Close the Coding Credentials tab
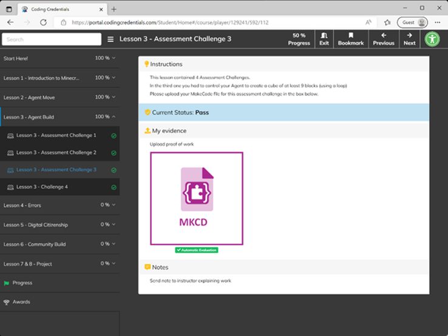This screenshot has width=448, height=336. coord(101,10)
